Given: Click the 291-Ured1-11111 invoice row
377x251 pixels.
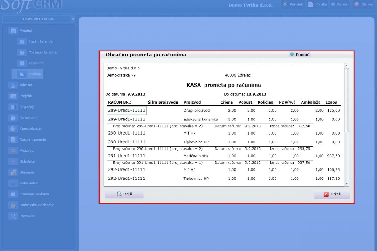Looking at the screenshot, I should click(x=127, y=156).
